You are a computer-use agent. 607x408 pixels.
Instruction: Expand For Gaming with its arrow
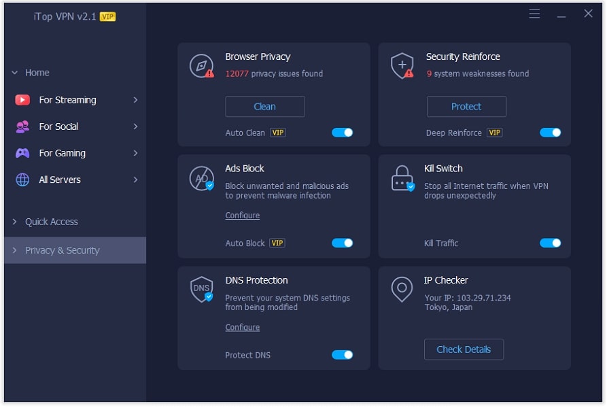(135, 153)
